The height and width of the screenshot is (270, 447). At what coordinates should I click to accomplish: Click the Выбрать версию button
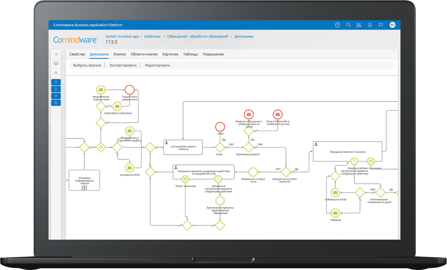[87, 65]
